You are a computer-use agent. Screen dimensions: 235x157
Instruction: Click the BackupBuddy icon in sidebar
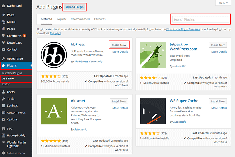pos(3,136)
